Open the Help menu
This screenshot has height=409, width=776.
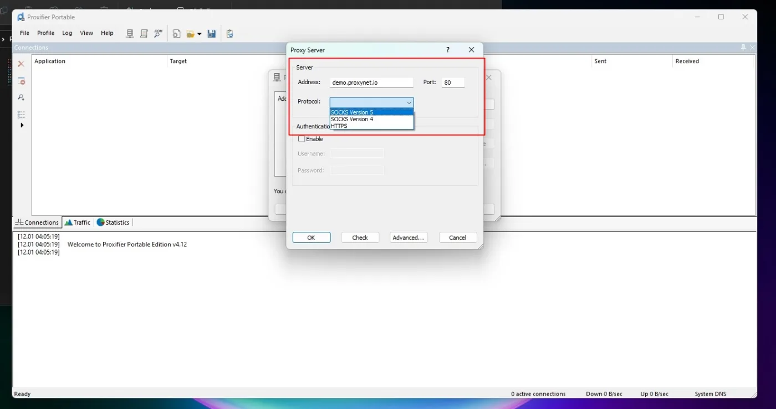click(x=107, y=33)
